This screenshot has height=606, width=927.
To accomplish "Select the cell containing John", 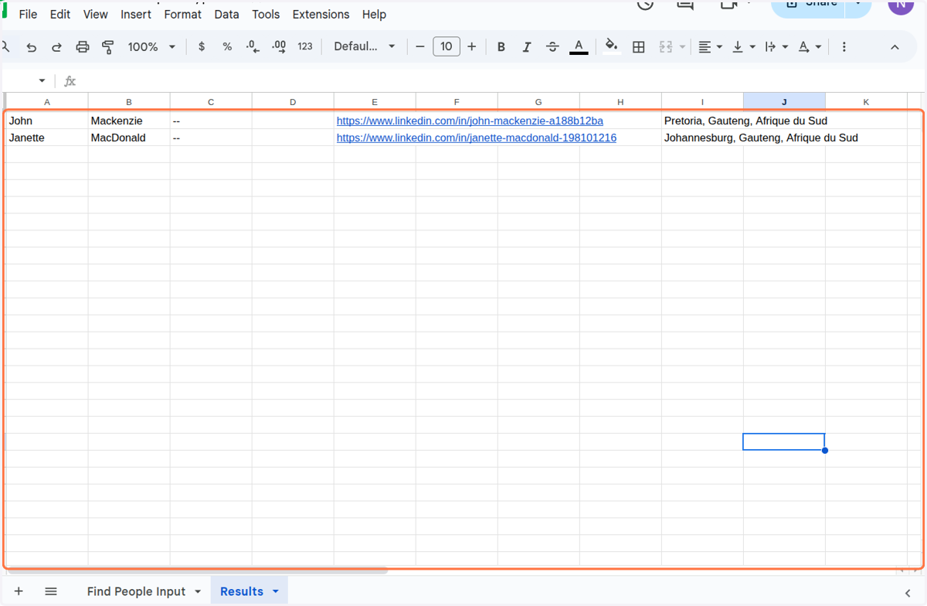I will pos(47,121).
